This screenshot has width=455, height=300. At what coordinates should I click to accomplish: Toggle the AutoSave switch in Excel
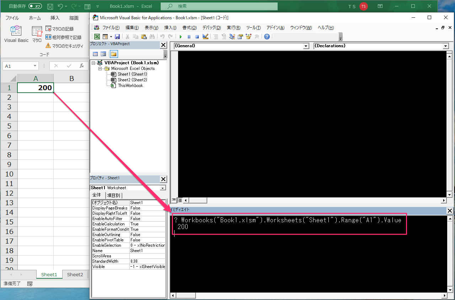pyautogui.click(x=35, y=6)
